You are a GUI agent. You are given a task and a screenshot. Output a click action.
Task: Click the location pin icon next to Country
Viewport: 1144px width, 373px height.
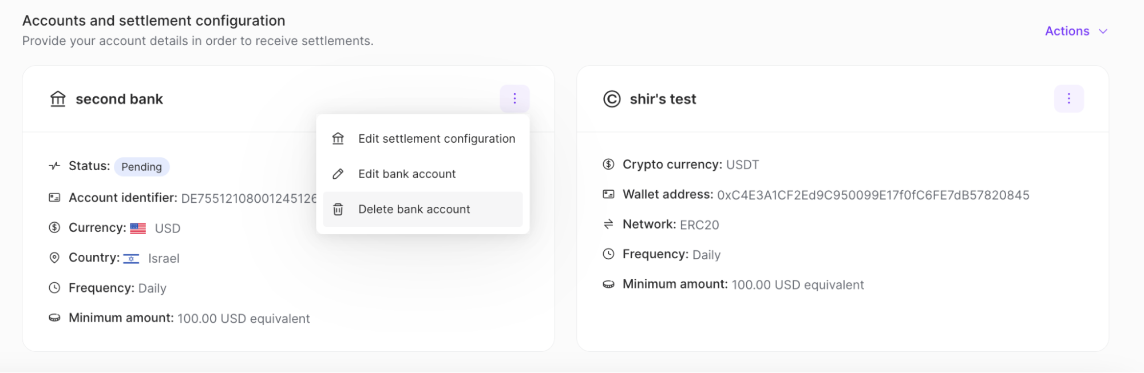(x=54, y=257)
